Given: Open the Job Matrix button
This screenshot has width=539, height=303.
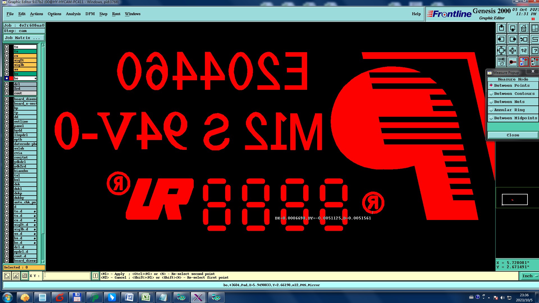Looking at the screenshot, I should point(24,38).
